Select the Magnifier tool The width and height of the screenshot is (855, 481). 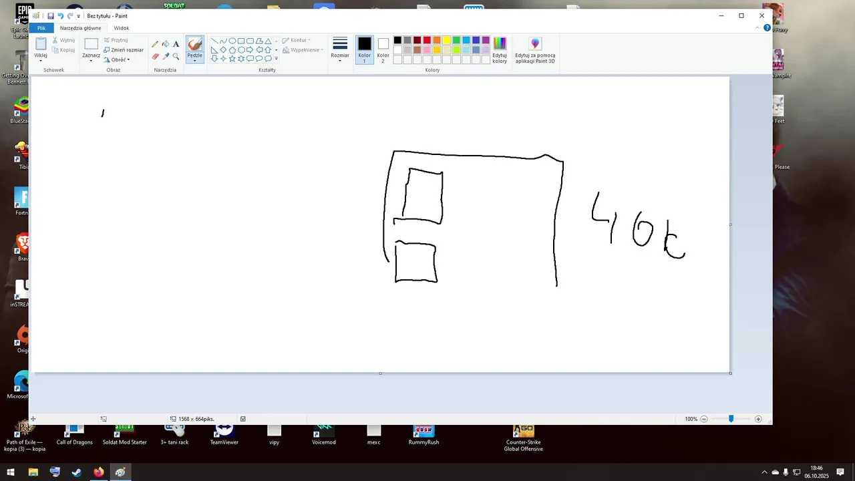(176, 56)
